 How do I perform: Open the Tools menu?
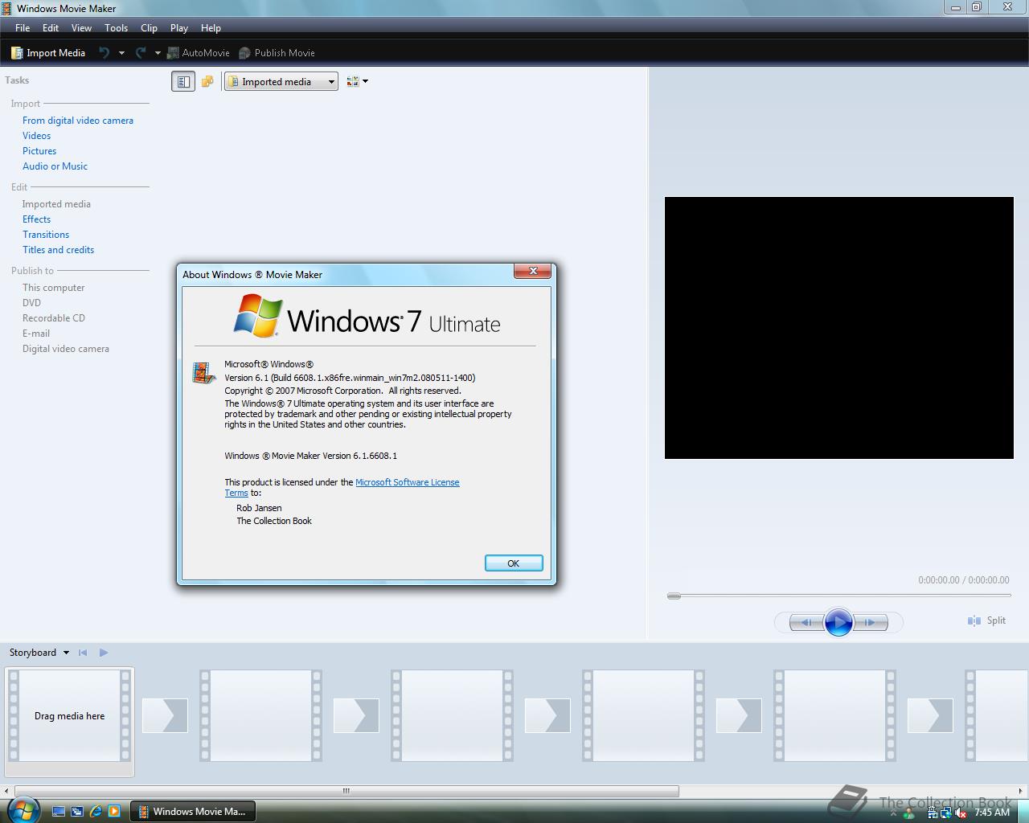tap(116, 27)
